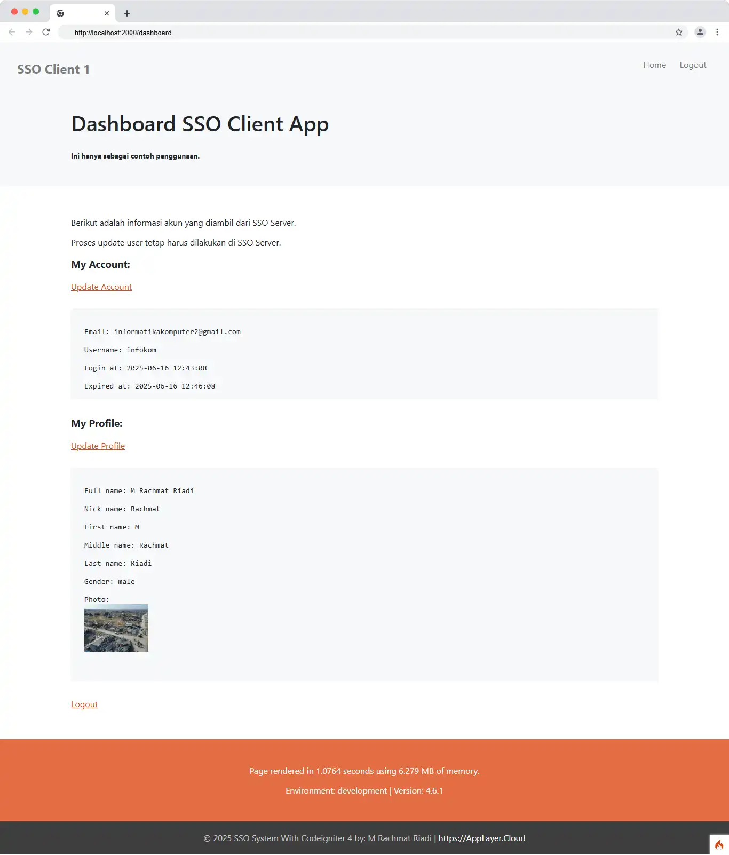Click the First name: M line
This screenshot has width=729, height=855.
tap(112, 527)
